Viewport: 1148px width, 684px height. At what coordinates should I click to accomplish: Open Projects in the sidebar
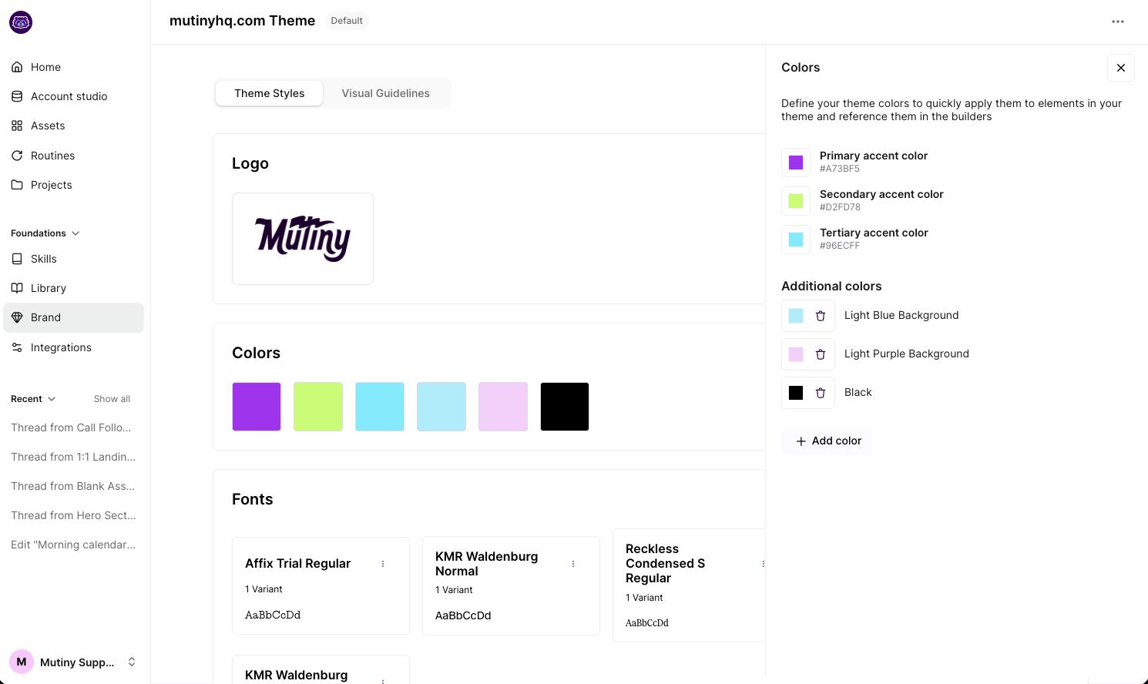[74, 185]
